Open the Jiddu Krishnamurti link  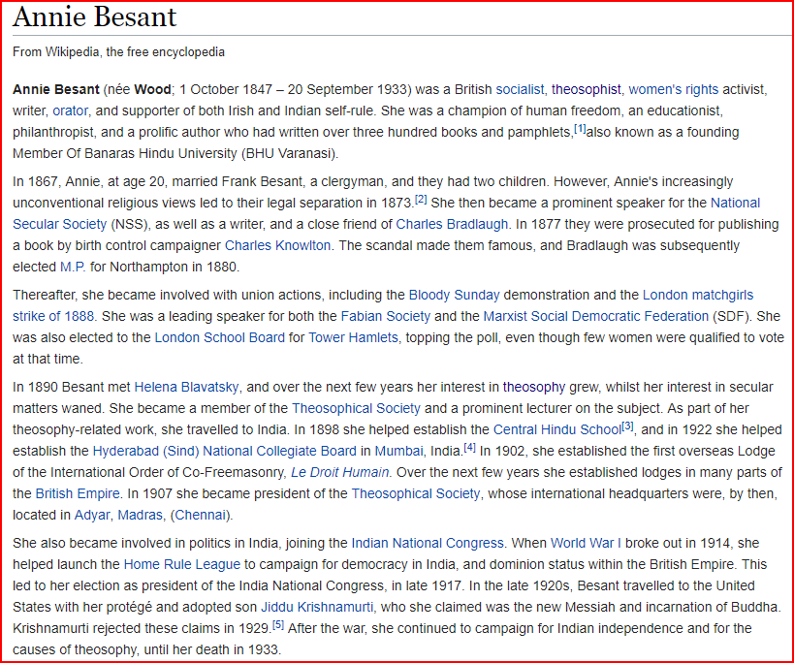pyautogui.click(x=317, y=607)
